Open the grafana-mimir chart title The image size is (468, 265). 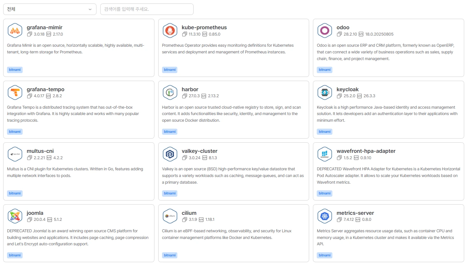click(45, 27)
